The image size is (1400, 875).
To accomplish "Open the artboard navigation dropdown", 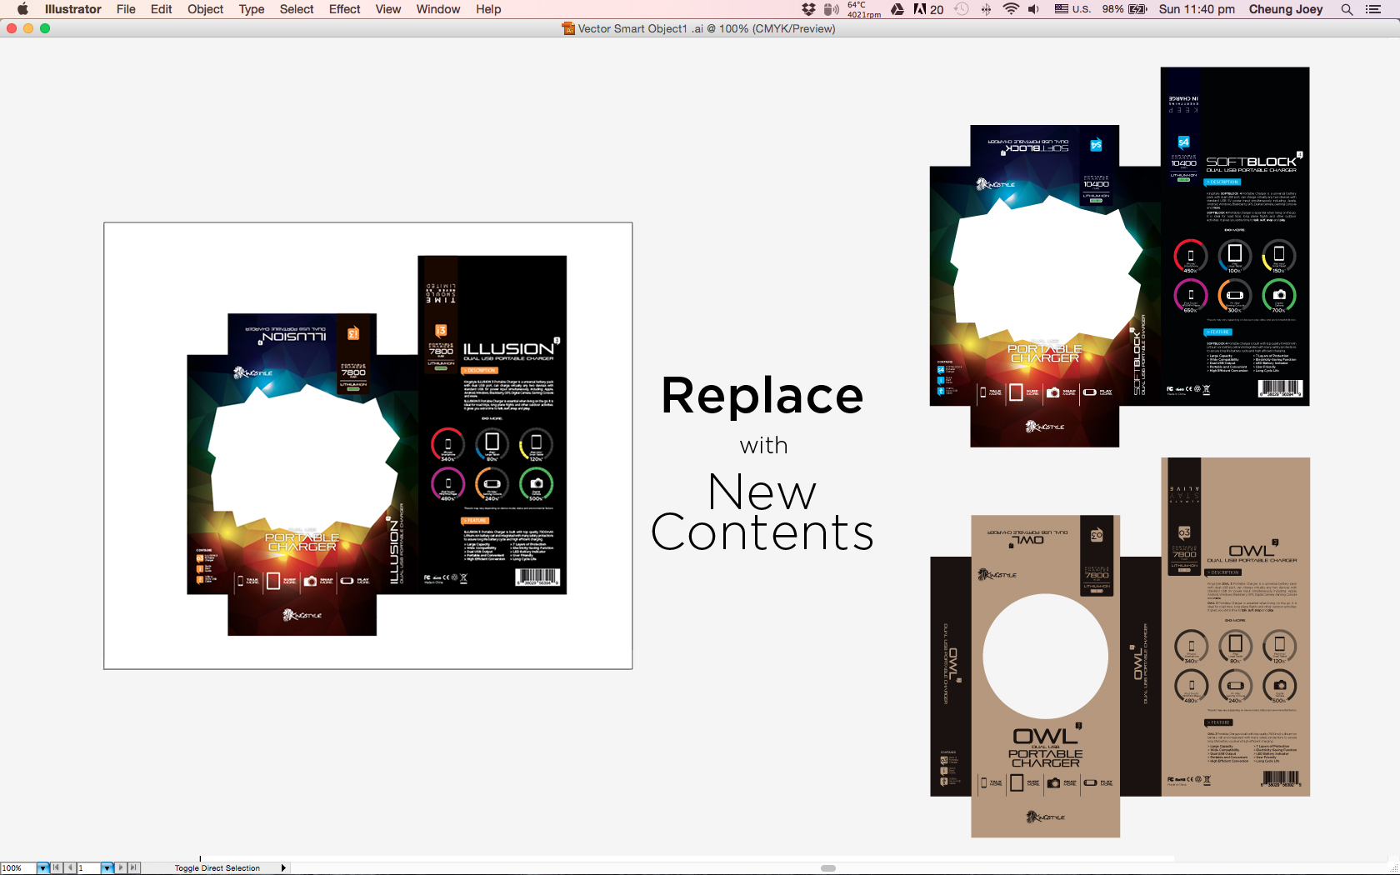I will tap(107, 867).
